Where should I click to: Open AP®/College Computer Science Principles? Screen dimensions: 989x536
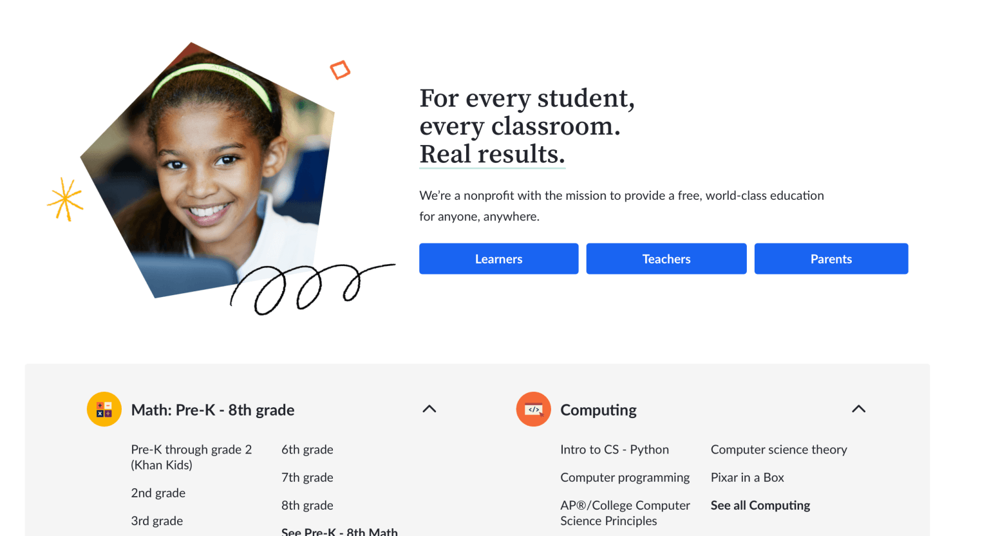click(625, 513)
